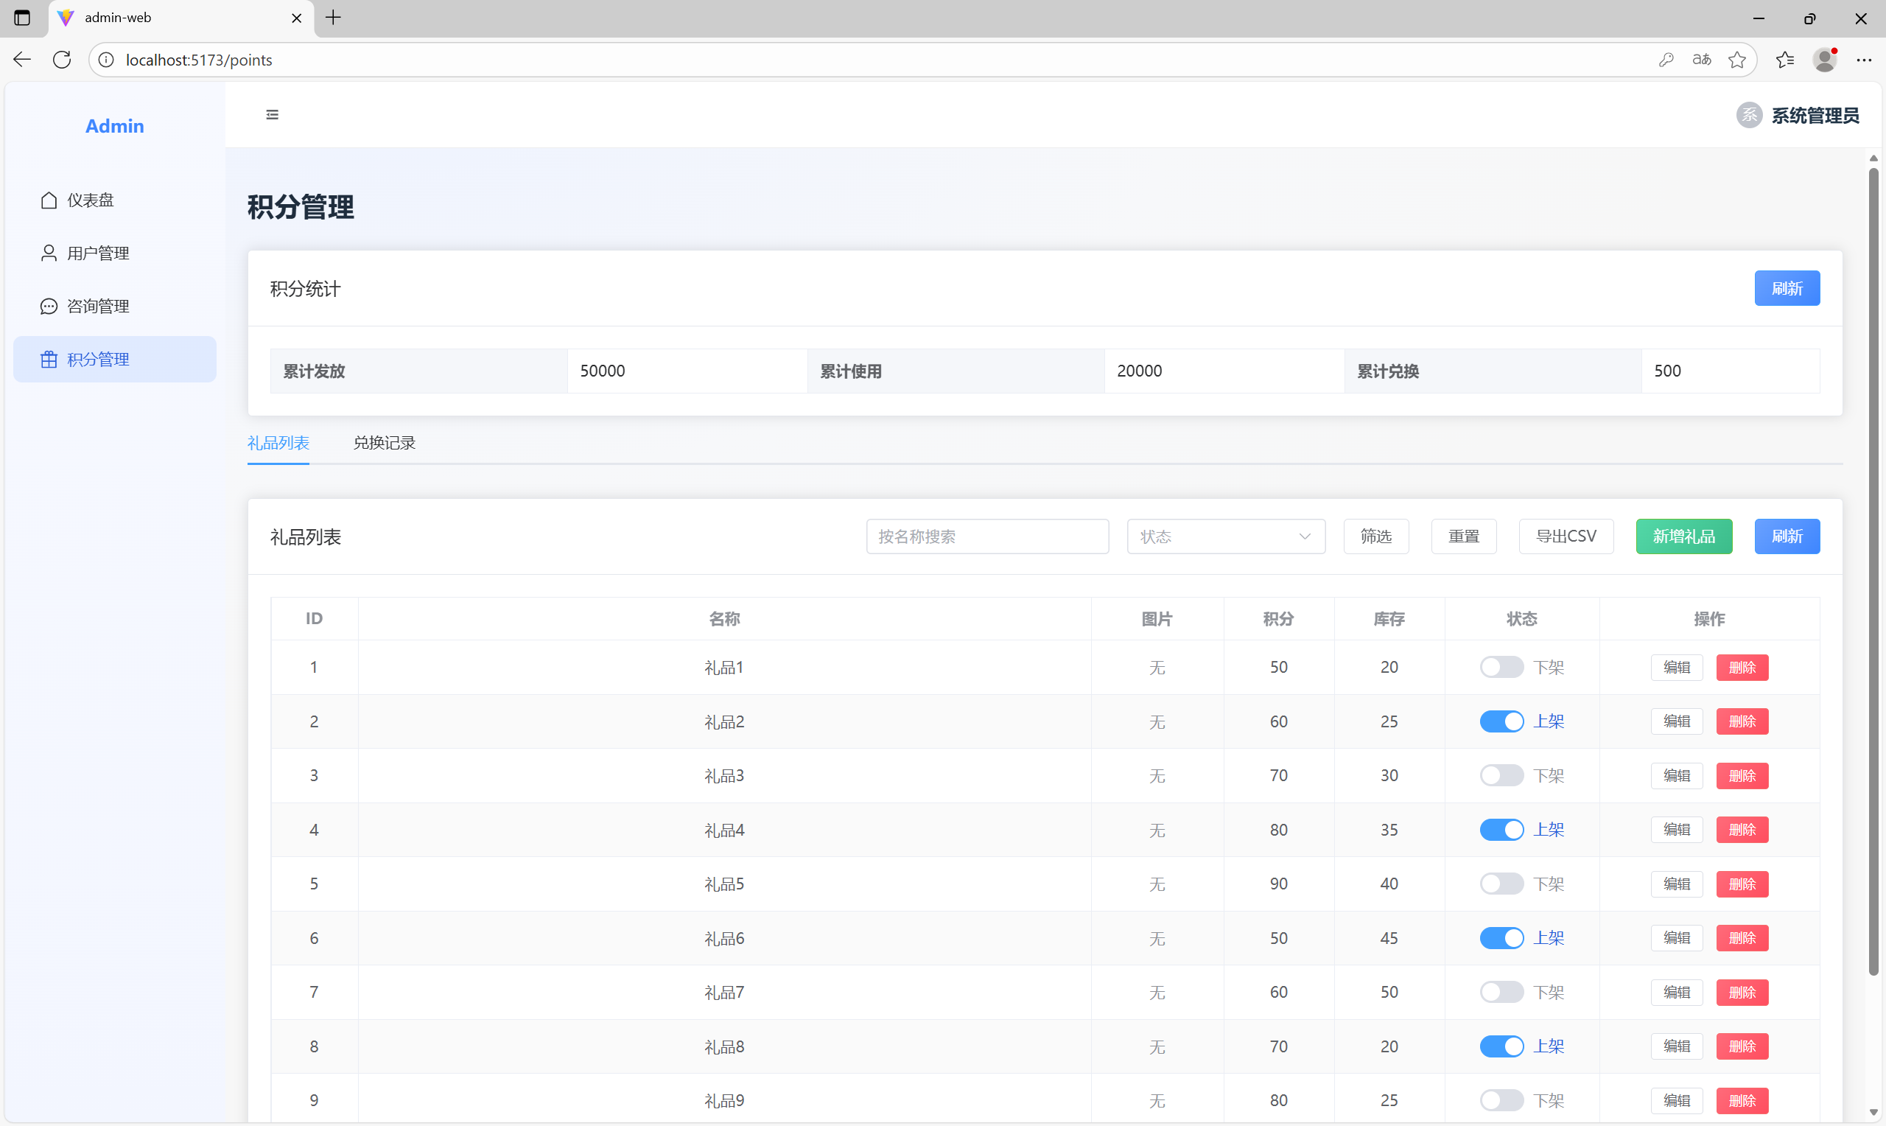The width and height of the screenshot is (1886, 1126).
Task: Click the system administrator avatar icon
Action: point(1749,116)
